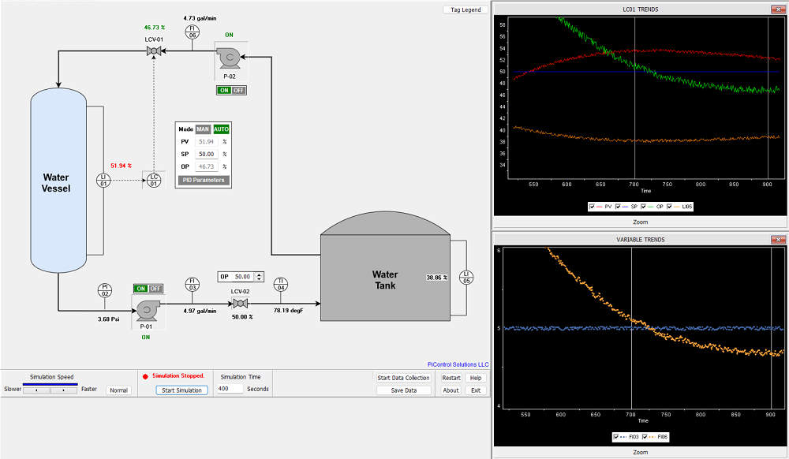
Task: Click the 46.73 % valve output reading
Action: [155, 28]
